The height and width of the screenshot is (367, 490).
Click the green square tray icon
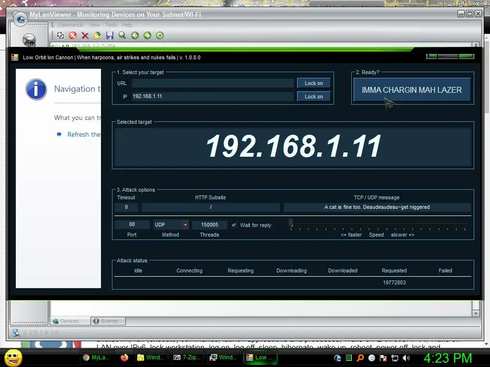coord(349,358)
